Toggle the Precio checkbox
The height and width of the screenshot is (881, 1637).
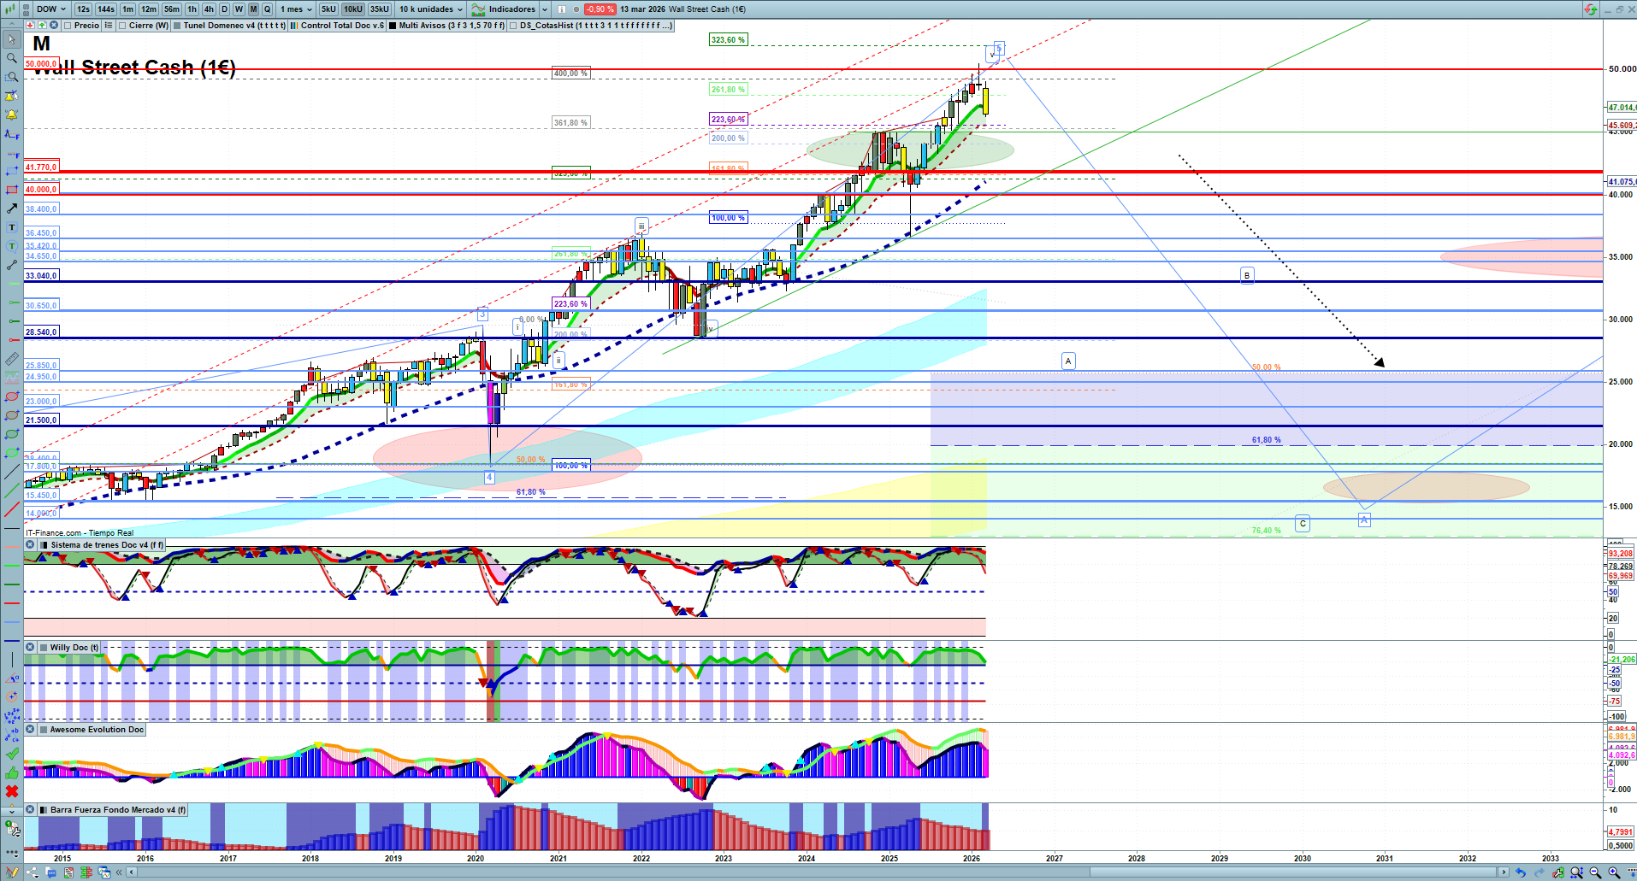pyautogui.click(x=68, y=26)
